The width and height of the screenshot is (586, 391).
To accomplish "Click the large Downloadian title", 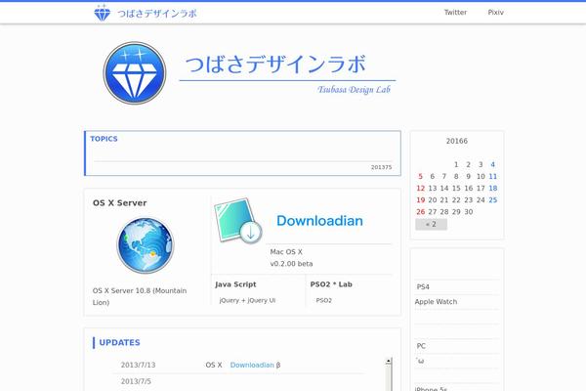I will click(319, 221).
